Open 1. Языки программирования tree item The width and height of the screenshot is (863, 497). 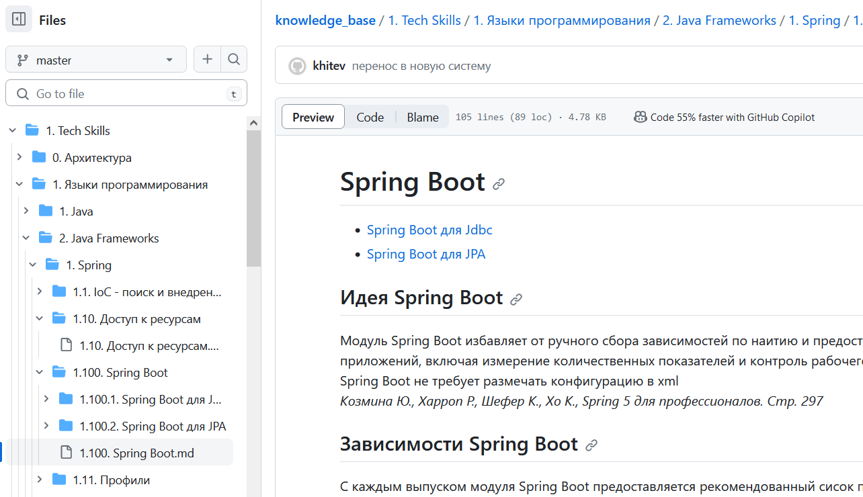(x=130, y=184)
